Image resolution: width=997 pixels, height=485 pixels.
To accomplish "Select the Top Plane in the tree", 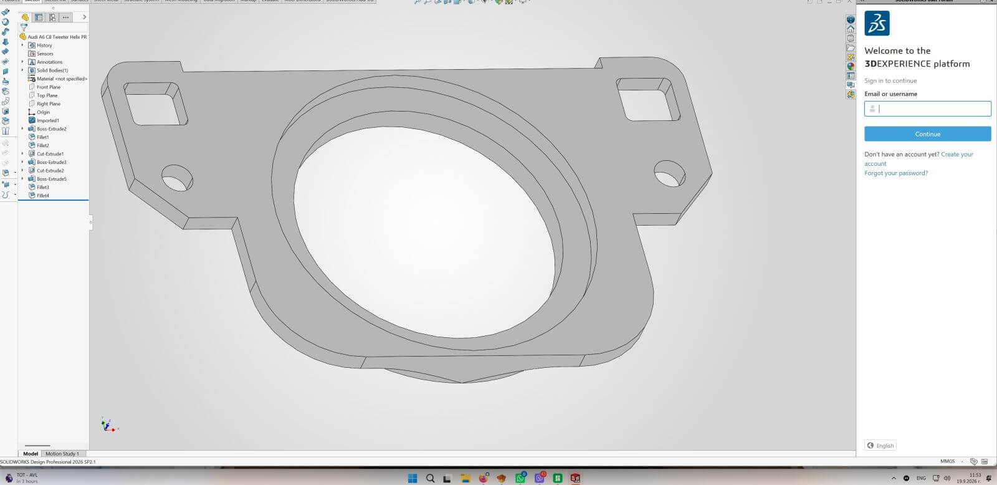I will coord(43,95).
